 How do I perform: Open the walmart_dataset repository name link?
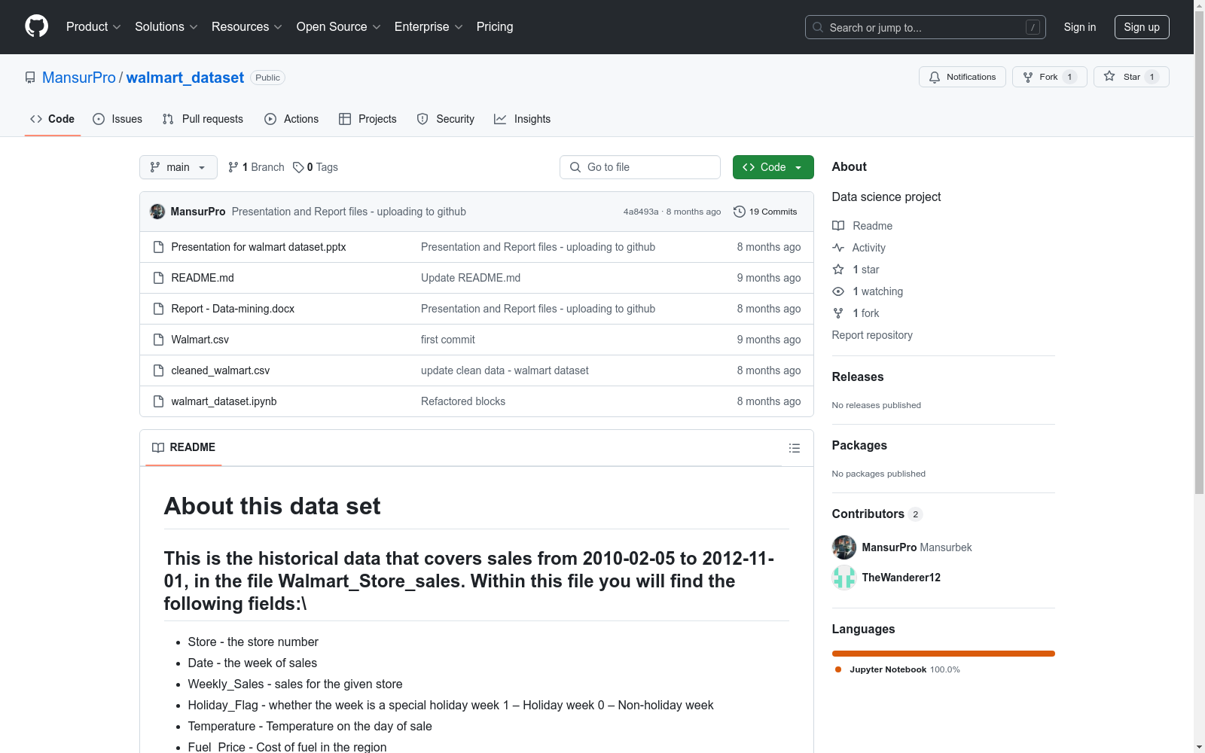pyautogui.click(x=185, y=78)
